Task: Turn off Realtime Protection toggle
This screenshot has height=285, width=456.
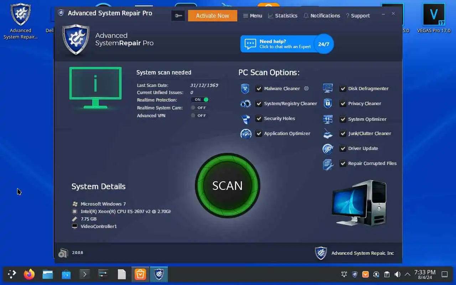Action: [x=199, y=100]
